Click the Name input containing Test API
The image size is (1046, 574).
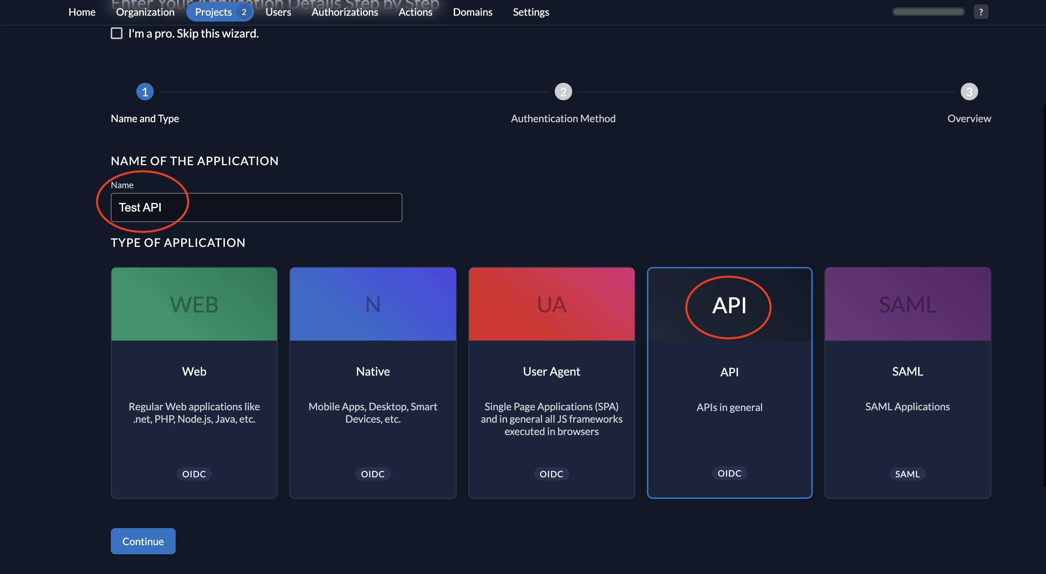click(x=256, y=207)
